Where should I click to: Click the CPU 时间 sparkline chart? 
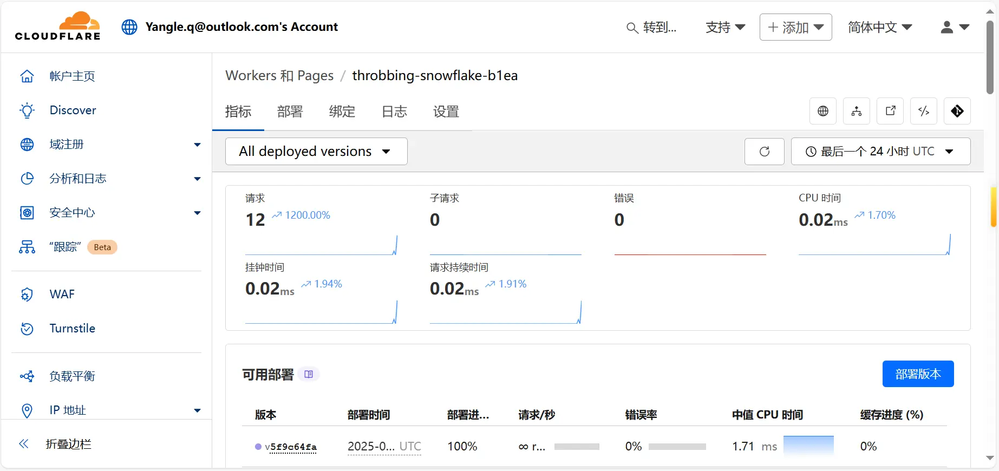coord(875,245)
